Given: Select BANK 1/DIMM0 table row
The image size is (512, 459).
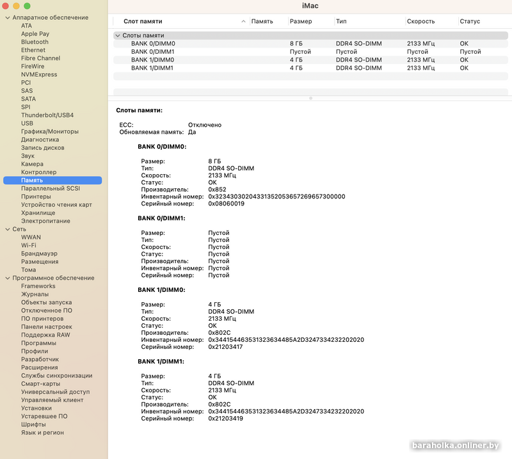Looking at the screenshot, I should pyautogui.click(x=310, y=60).
